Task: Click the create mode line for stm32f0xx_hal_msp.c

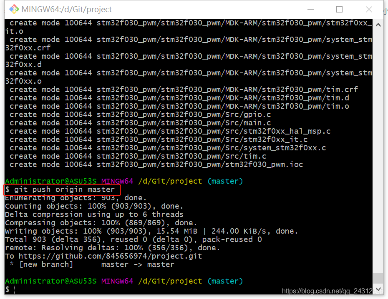Action: 170,131
